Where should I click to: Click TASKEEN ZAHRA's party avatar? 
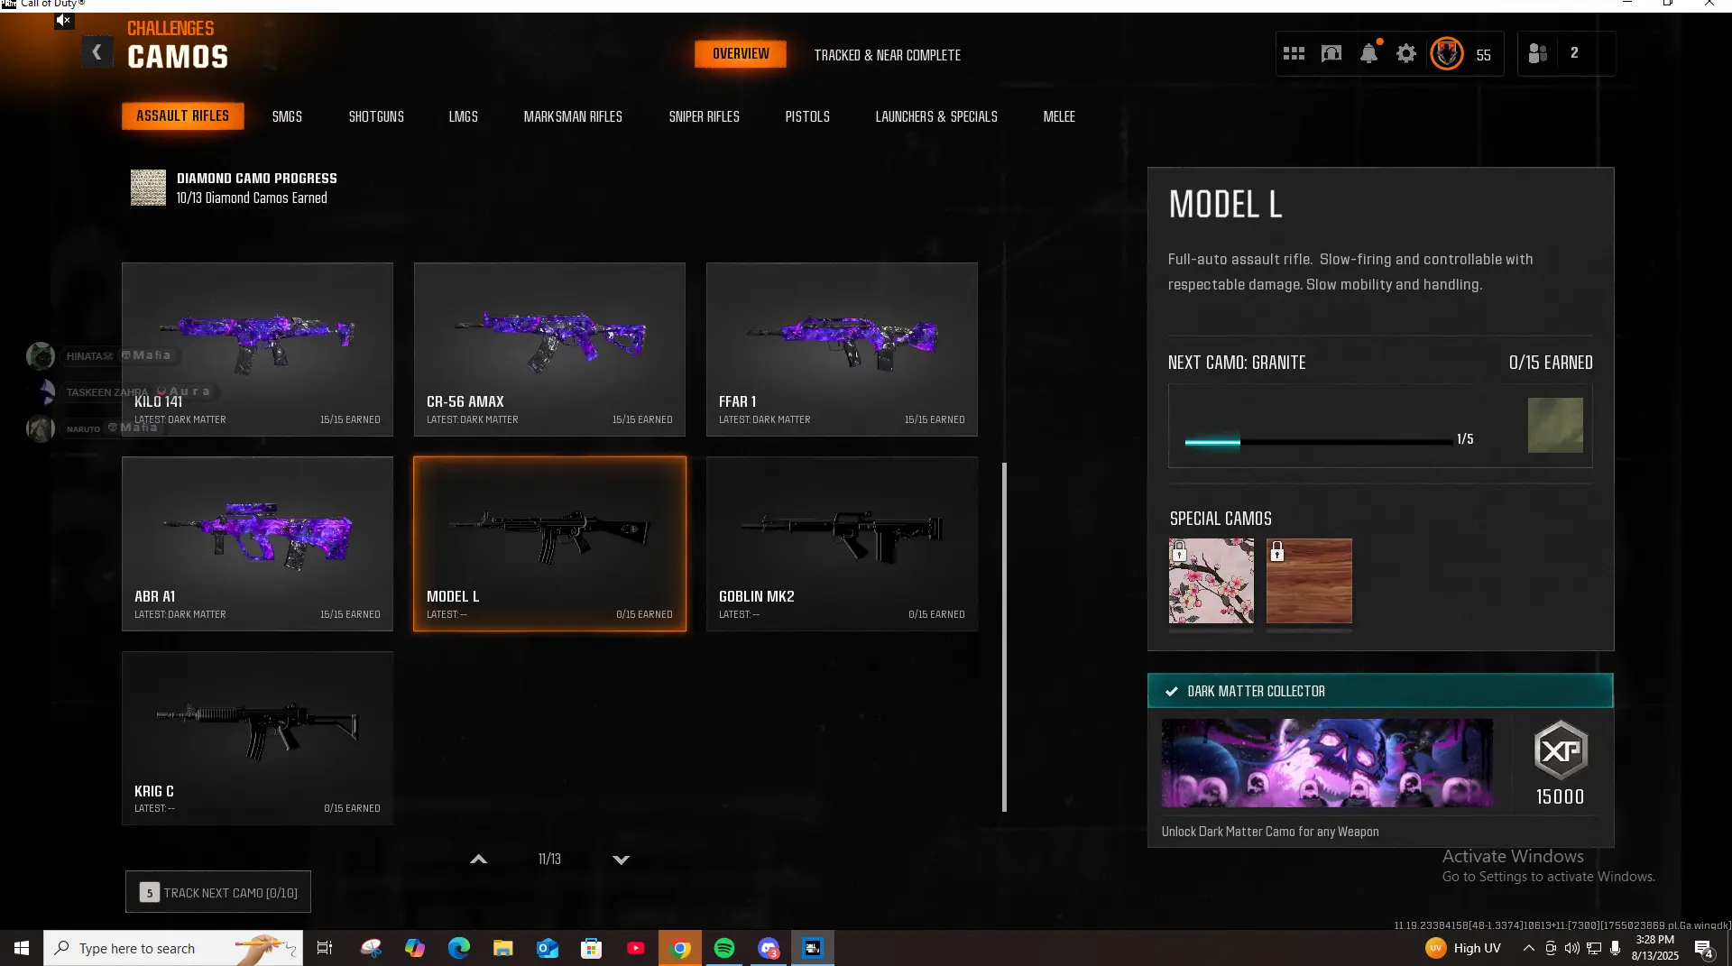pyautogui.click(x=41, y=392)
